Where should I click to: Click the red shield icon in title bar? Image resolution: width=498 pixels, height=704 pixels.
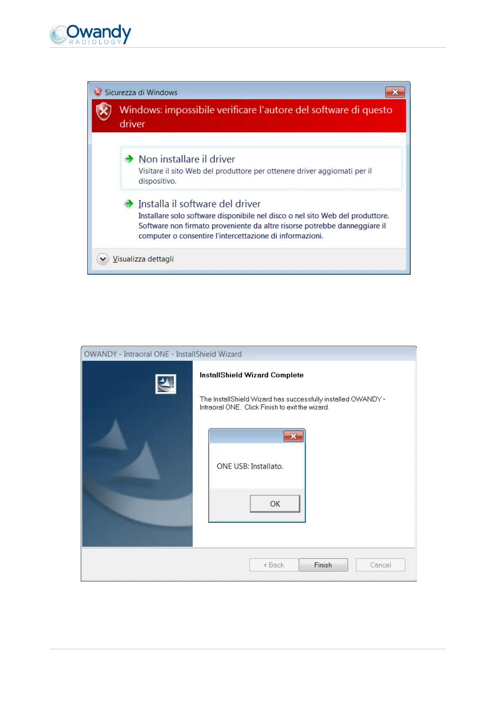tap(98, 92)
